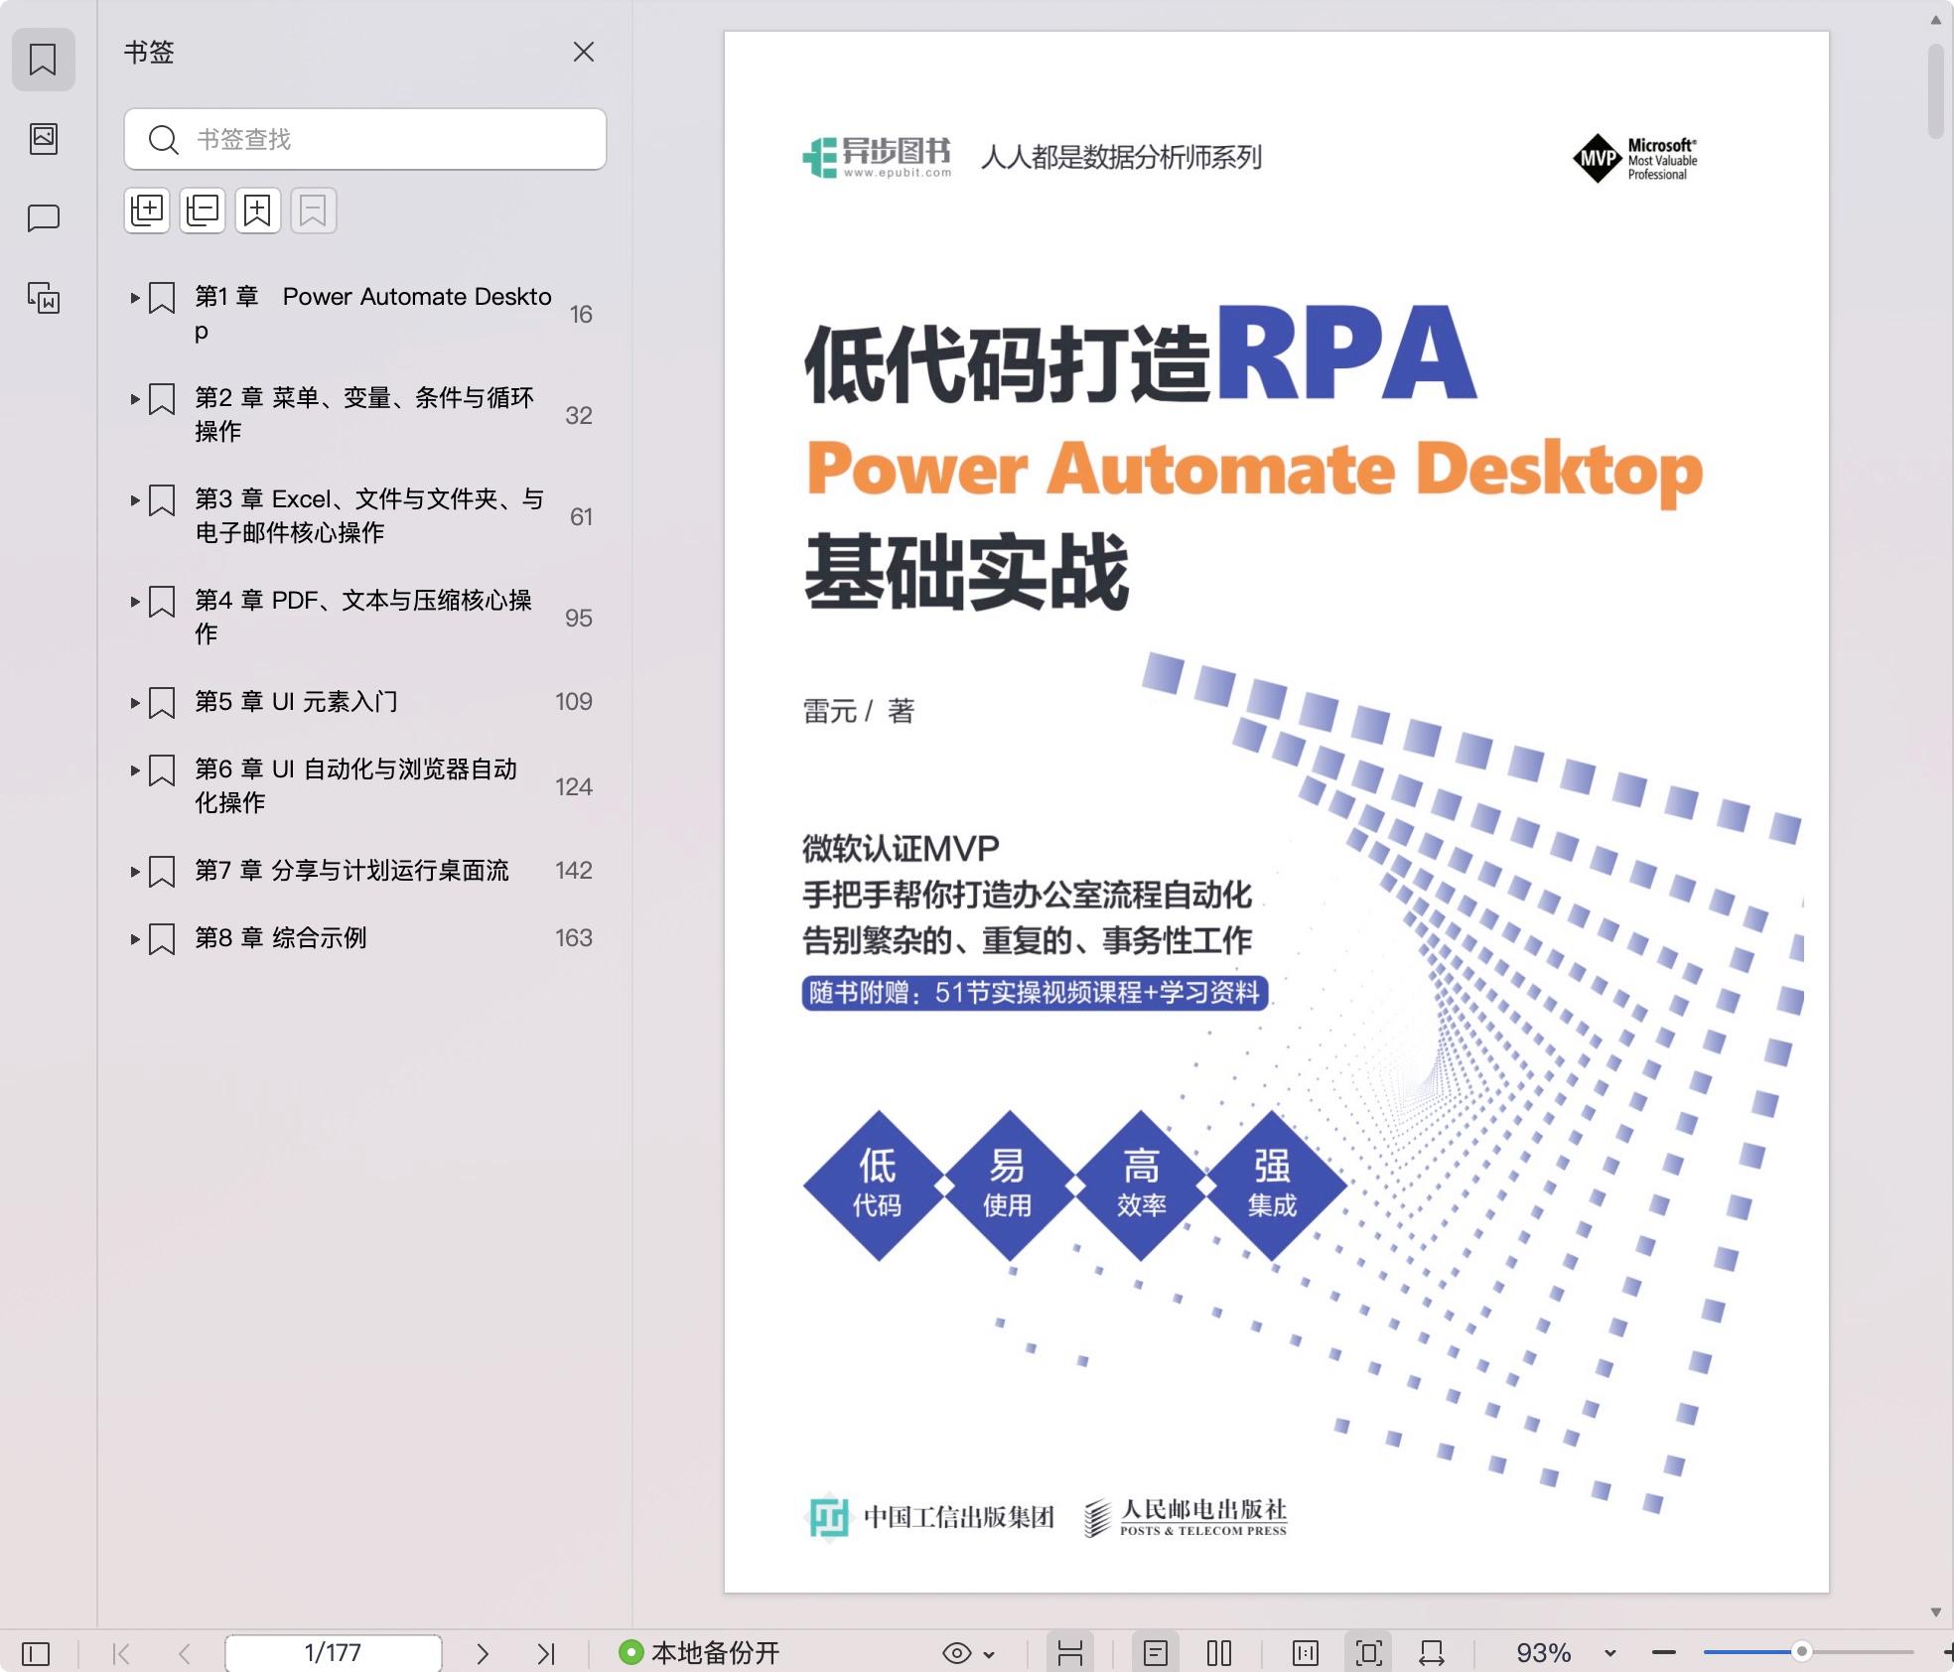Go to the first page
This screenshot has width=1954, height=1672.
121,1653
